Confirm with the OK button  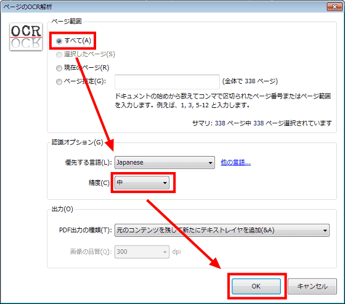[256, 286]
